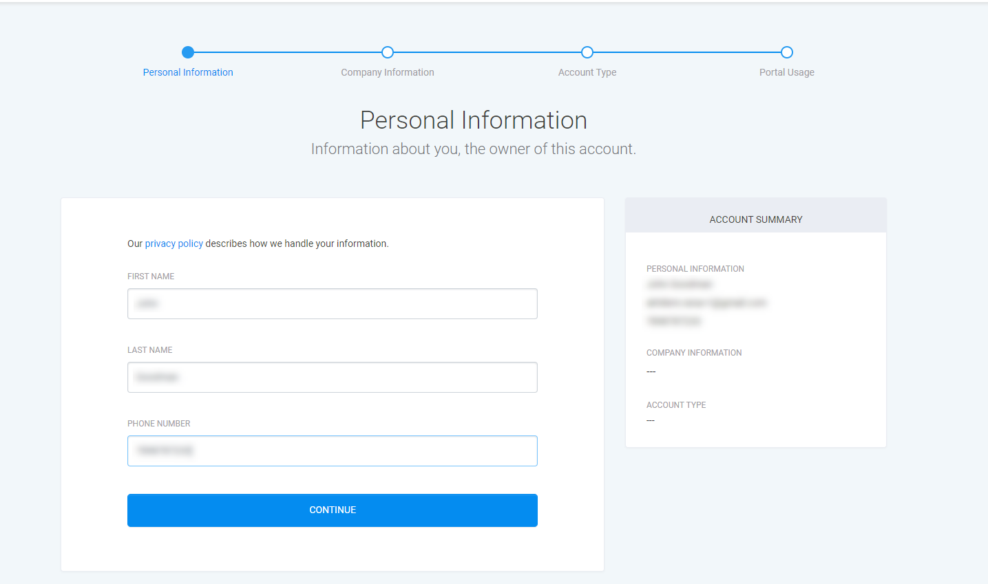Click the large Personal Information page title

(x=473, y=120)
